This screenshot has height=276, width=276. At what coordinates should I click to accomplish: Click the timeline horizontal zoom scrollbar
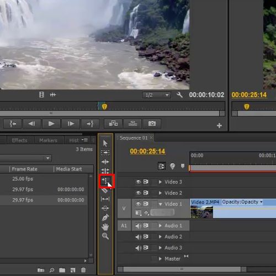(x=182, y=269)
